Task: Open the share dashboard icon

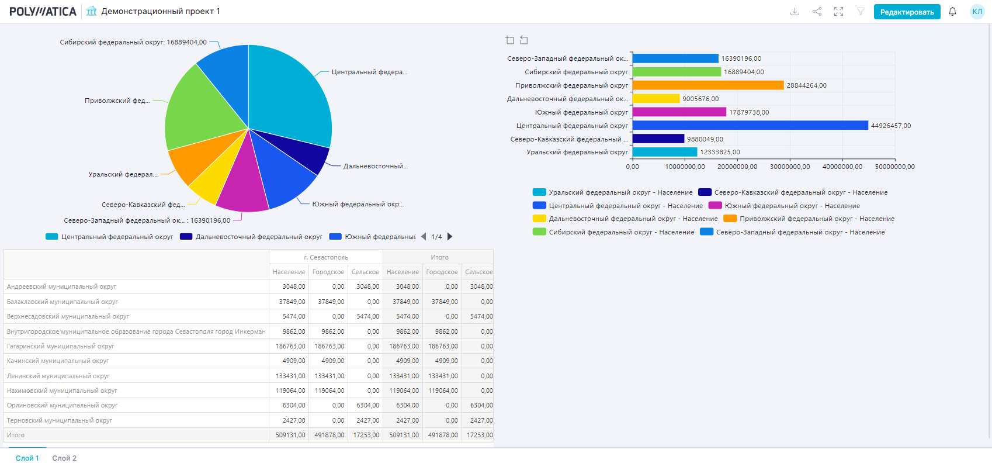Action: [x=817, y=12]
